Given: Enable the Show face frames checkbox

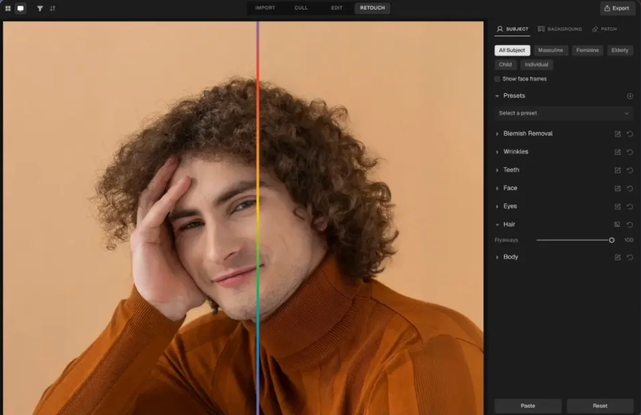Looking at the screenshot, I should (497, 79).
